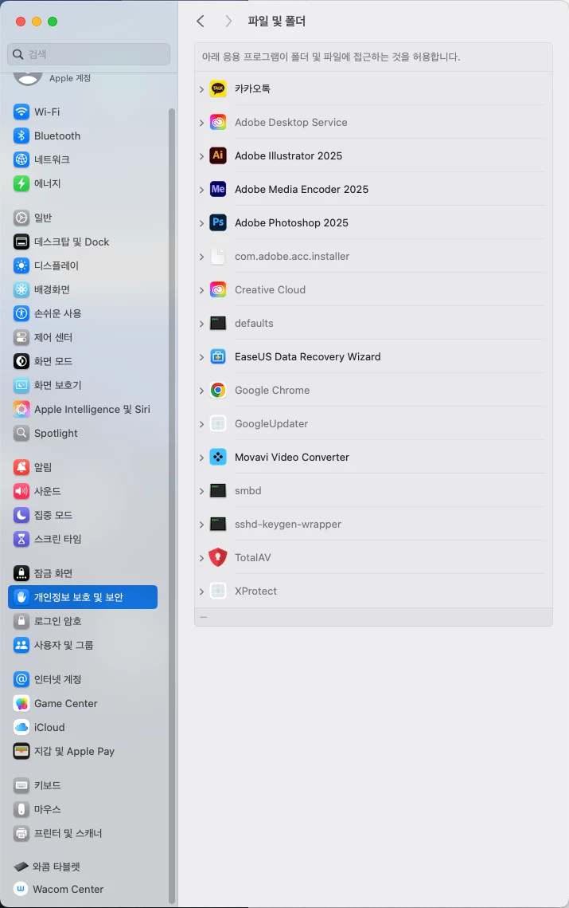The image size is (569, 908).
Task: Open 인터넷 계정 sidebar item
Action: coord(83,679)
